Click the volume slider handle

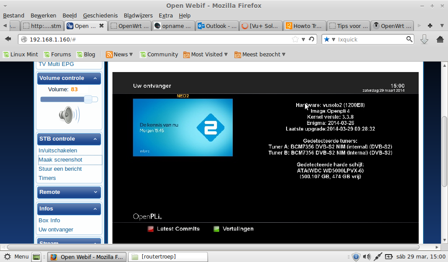click(x=88, y=99)
